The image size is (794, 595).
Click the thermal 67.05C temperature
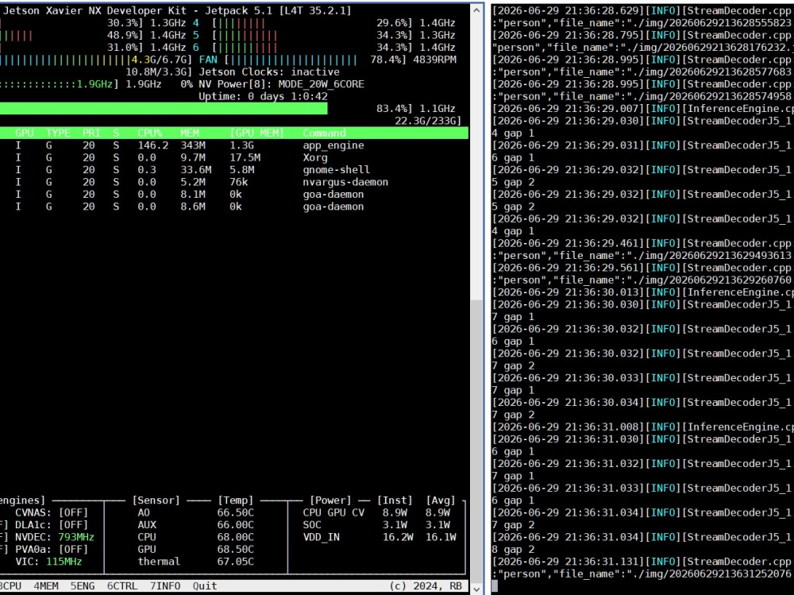[x=236, y=562]
